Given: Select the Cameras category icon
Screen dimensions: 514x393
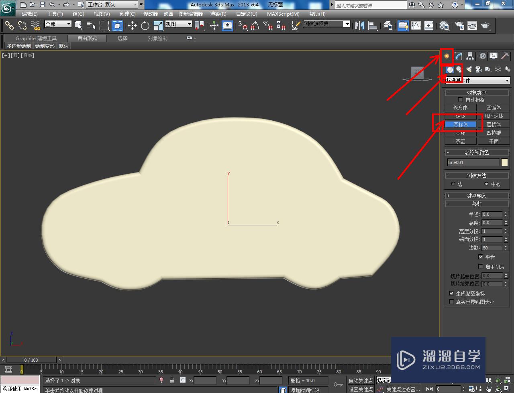Looking at the screenshot, I should (x=478, y=69).
